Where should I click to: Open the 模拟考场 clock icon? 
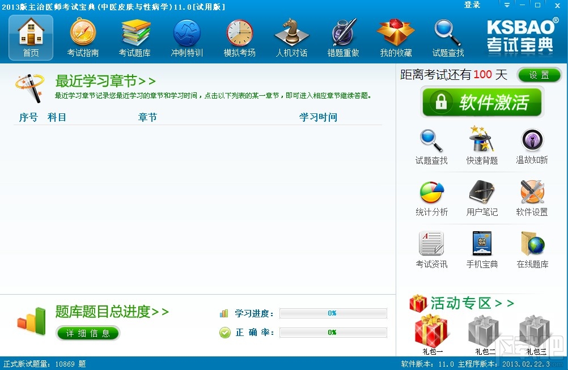coord(239,37)
